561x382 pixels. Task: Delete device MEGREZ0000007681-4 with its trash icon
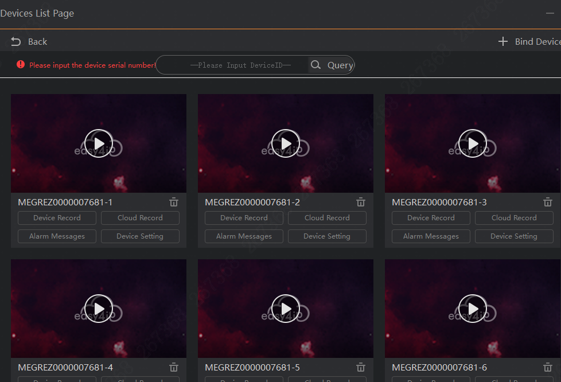pos(174,367)
